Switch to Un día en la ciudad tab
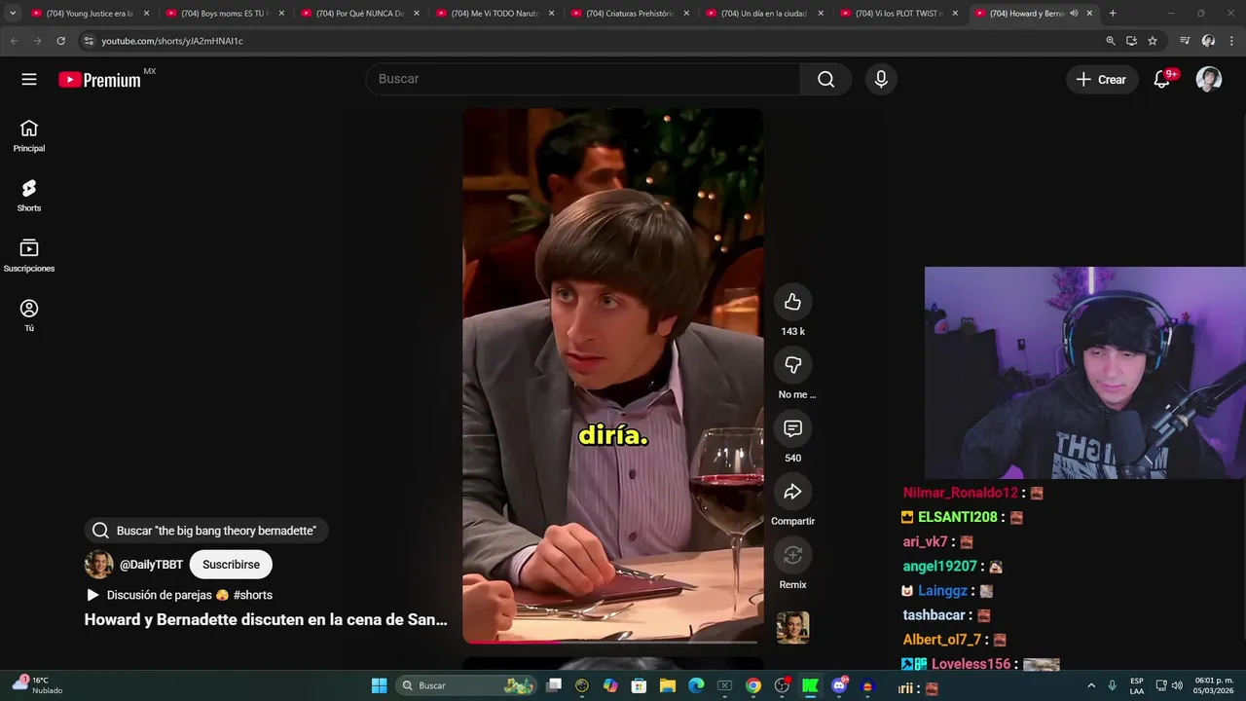The width and height of the screenshot is (1246, 701). pyautogui.click(x=766, y=14)
